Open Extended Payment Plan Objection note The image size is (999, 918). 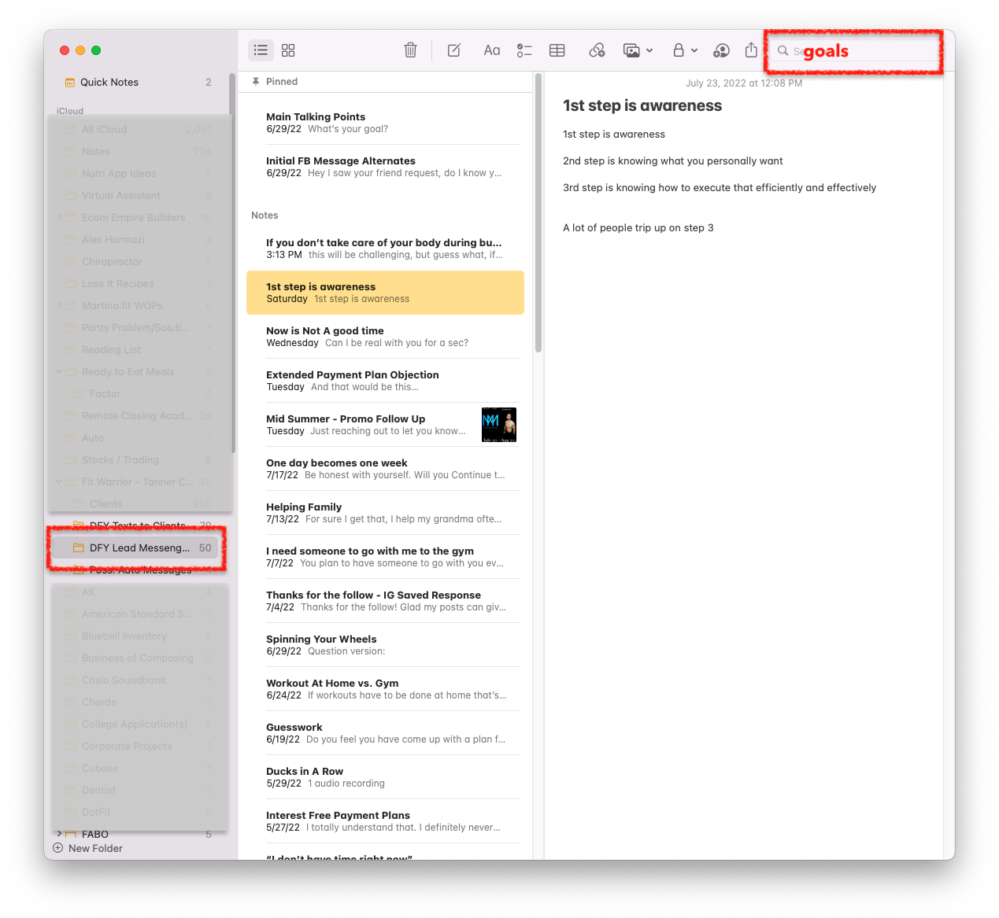(x=385, y=381)
